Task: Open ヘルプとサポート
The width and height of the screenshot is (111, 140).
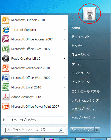Action: coord(83,118)
